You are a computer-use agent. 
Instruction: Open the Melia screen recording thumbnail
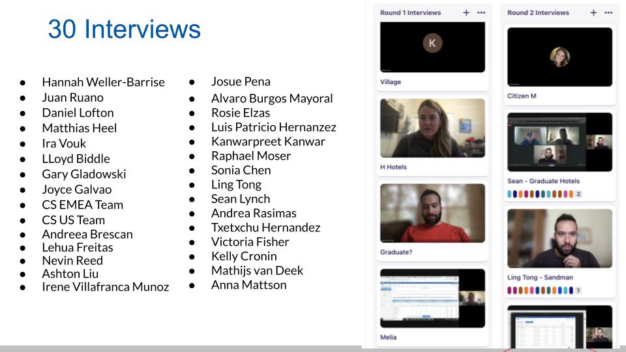pyautogui.click(x=432, y=298)
